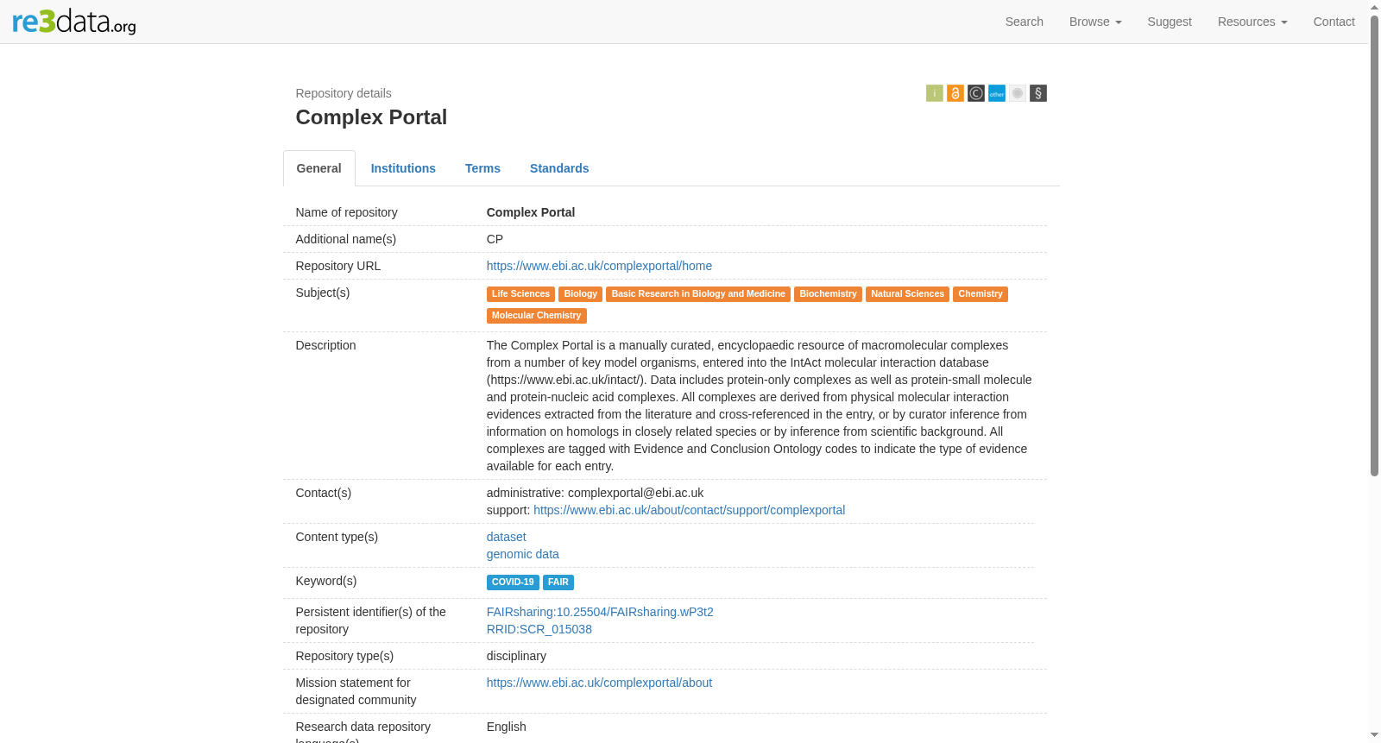Open the Standards tab
This screenshot has height=743, width=1381.
tap(559, 168)
